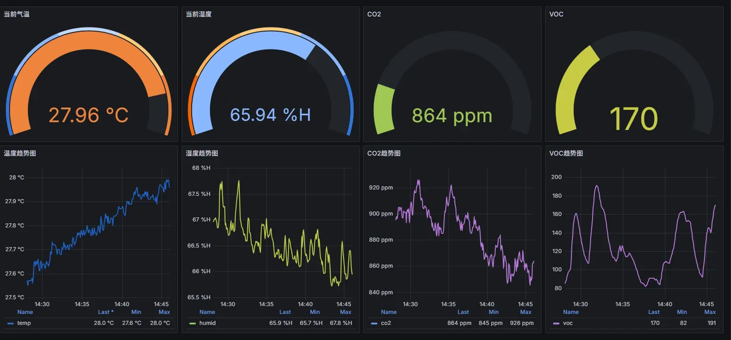Click the 27.96 °C gauge reading
Image resolution: width=731 pixels, height=340 pixels.
click(89, 115)
